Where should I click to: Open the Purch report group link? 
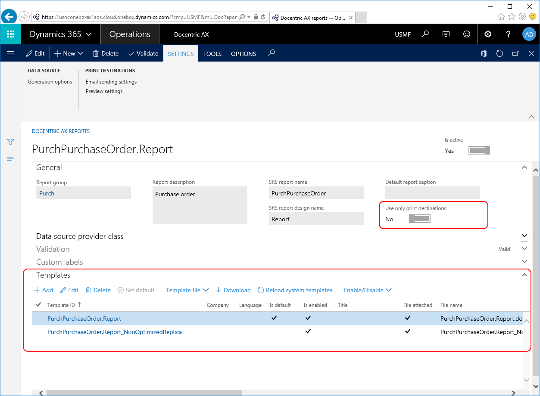47,193
